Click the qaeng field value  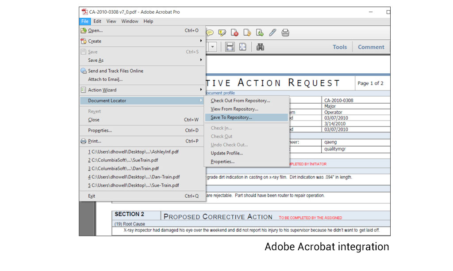coord(330,142)
